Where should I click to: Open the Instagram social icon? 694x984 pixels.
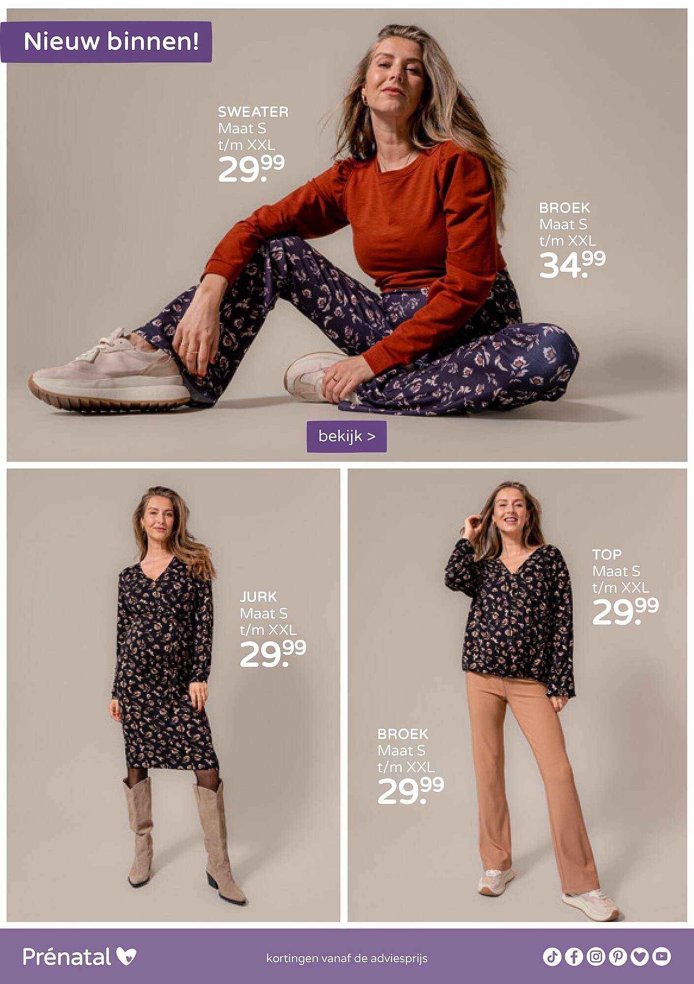(596, 956)
